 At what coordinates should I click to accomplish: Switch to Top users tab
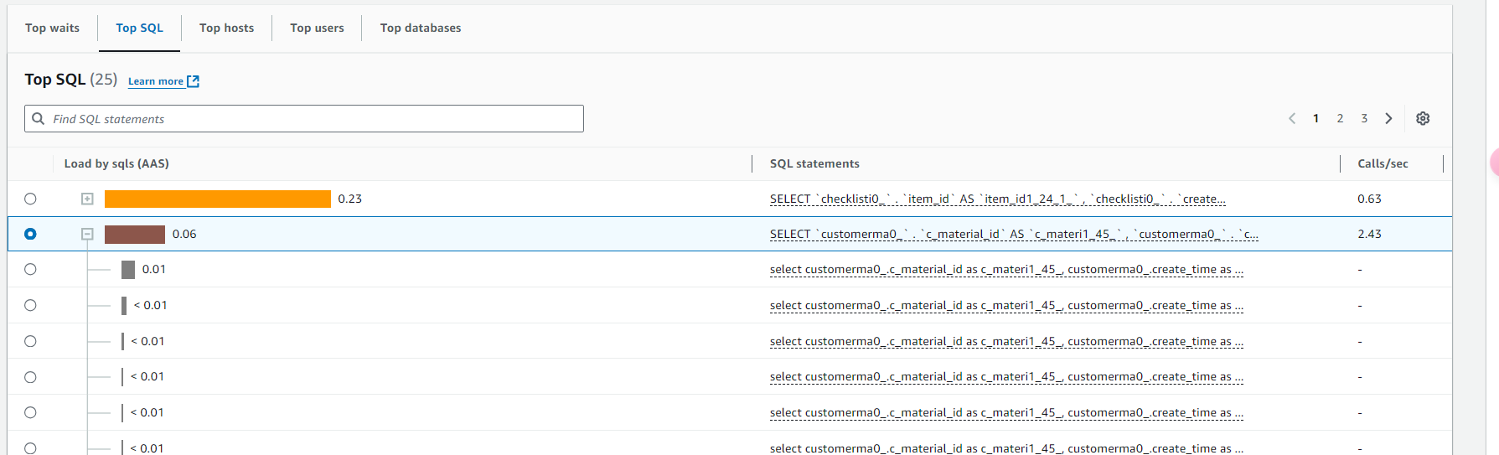[x=317, y=28]
